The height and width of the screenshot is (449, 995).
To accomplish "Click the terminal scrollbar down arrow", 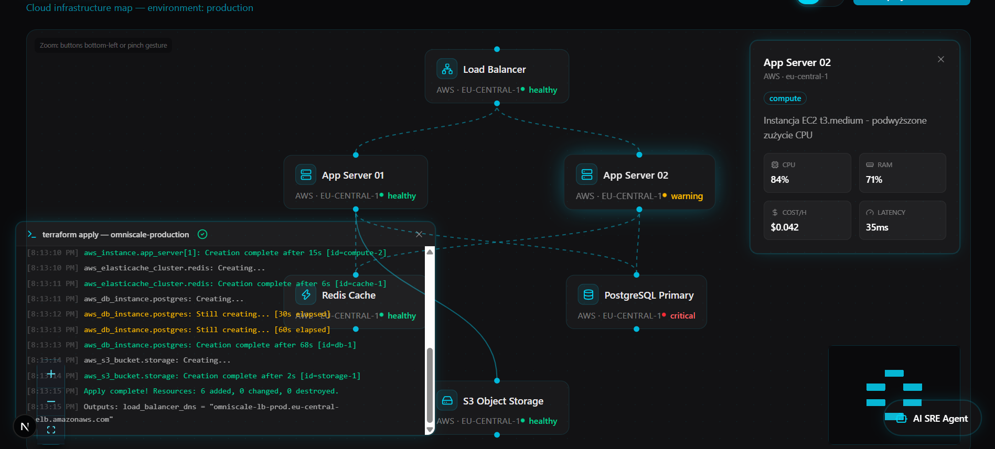I will point(430,430).
